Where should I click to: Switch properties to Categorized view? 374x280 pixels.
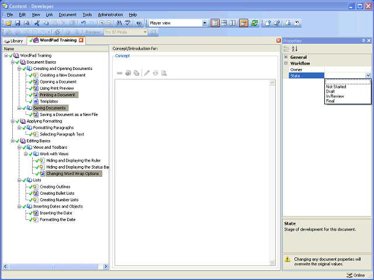(x=286, y=49)
